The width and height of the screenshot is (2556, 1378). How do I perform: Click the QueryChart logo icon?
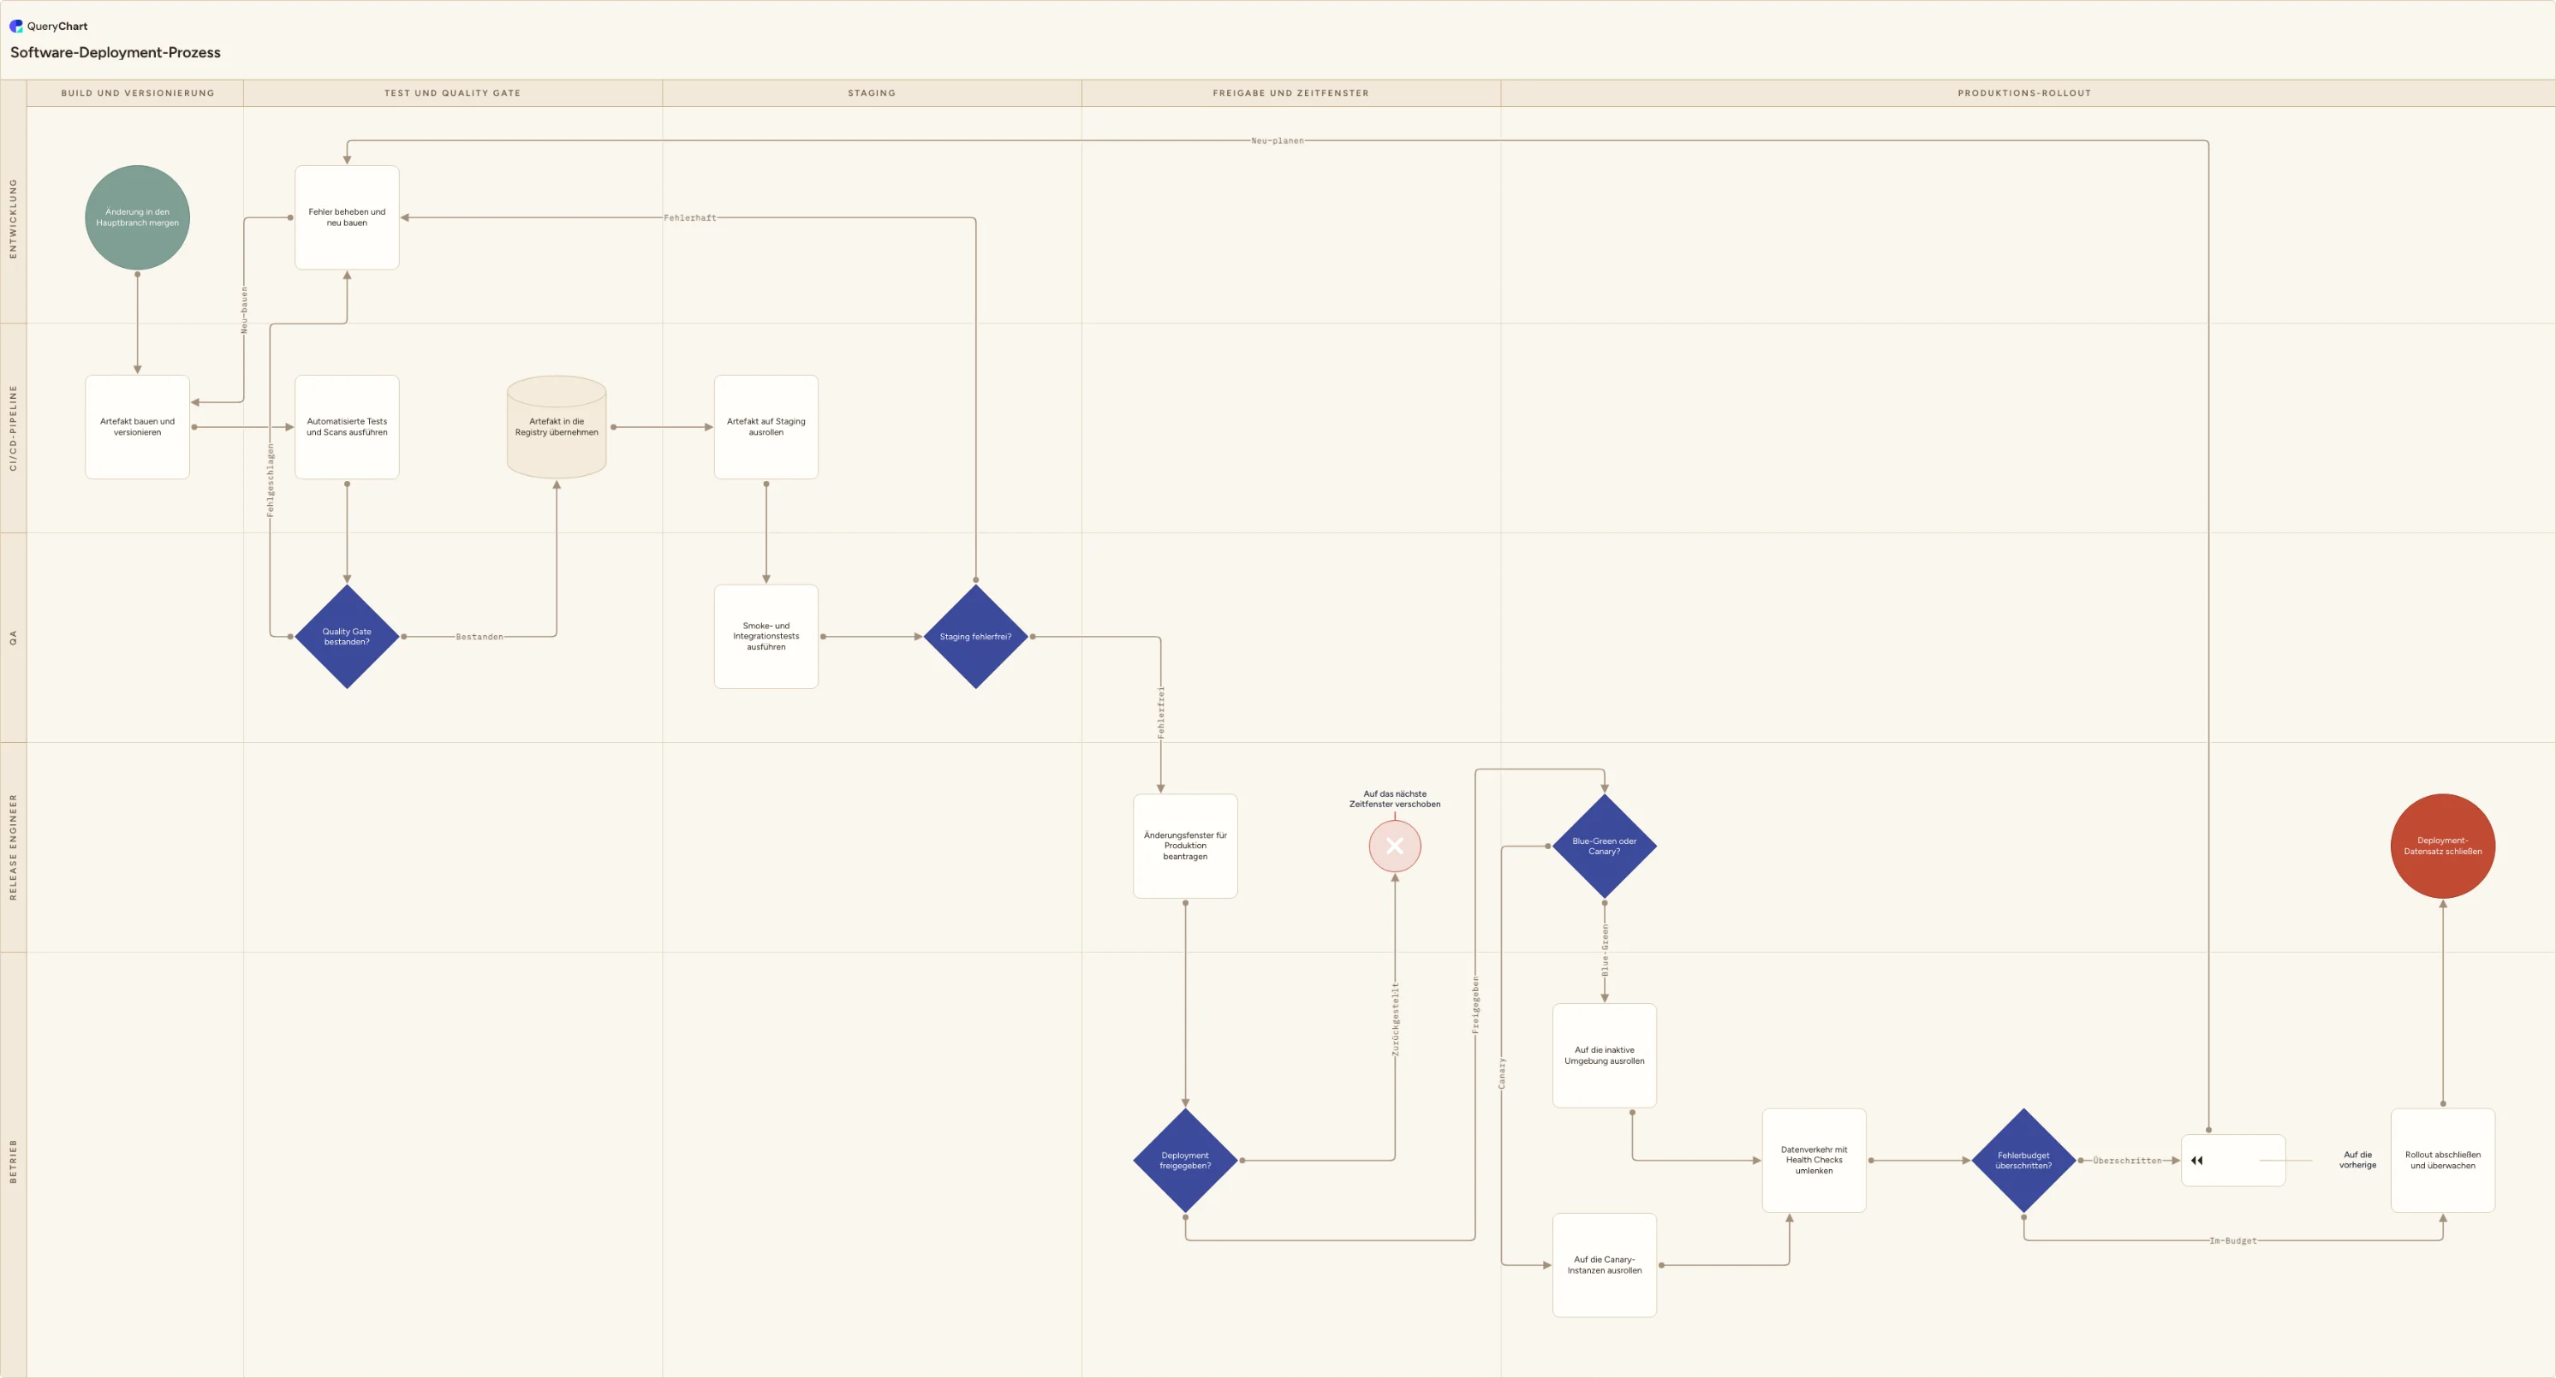(16, 26)
